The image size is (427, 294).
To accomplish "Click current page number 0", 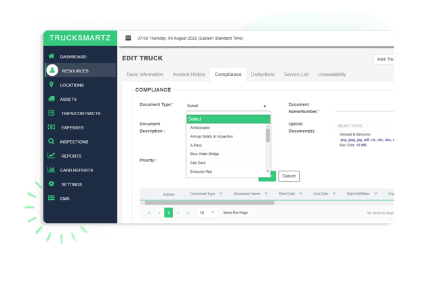I will [169, 213].
